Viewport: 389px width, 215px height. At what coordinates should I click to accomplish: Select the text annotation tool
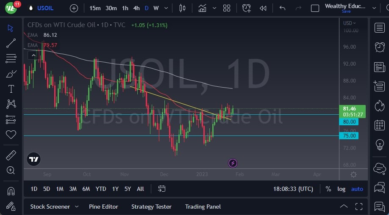pyautogui.click(x=11, y=89)
